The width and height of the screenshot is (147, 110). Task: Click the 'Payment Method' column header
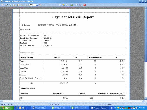[x=26, y=57]
